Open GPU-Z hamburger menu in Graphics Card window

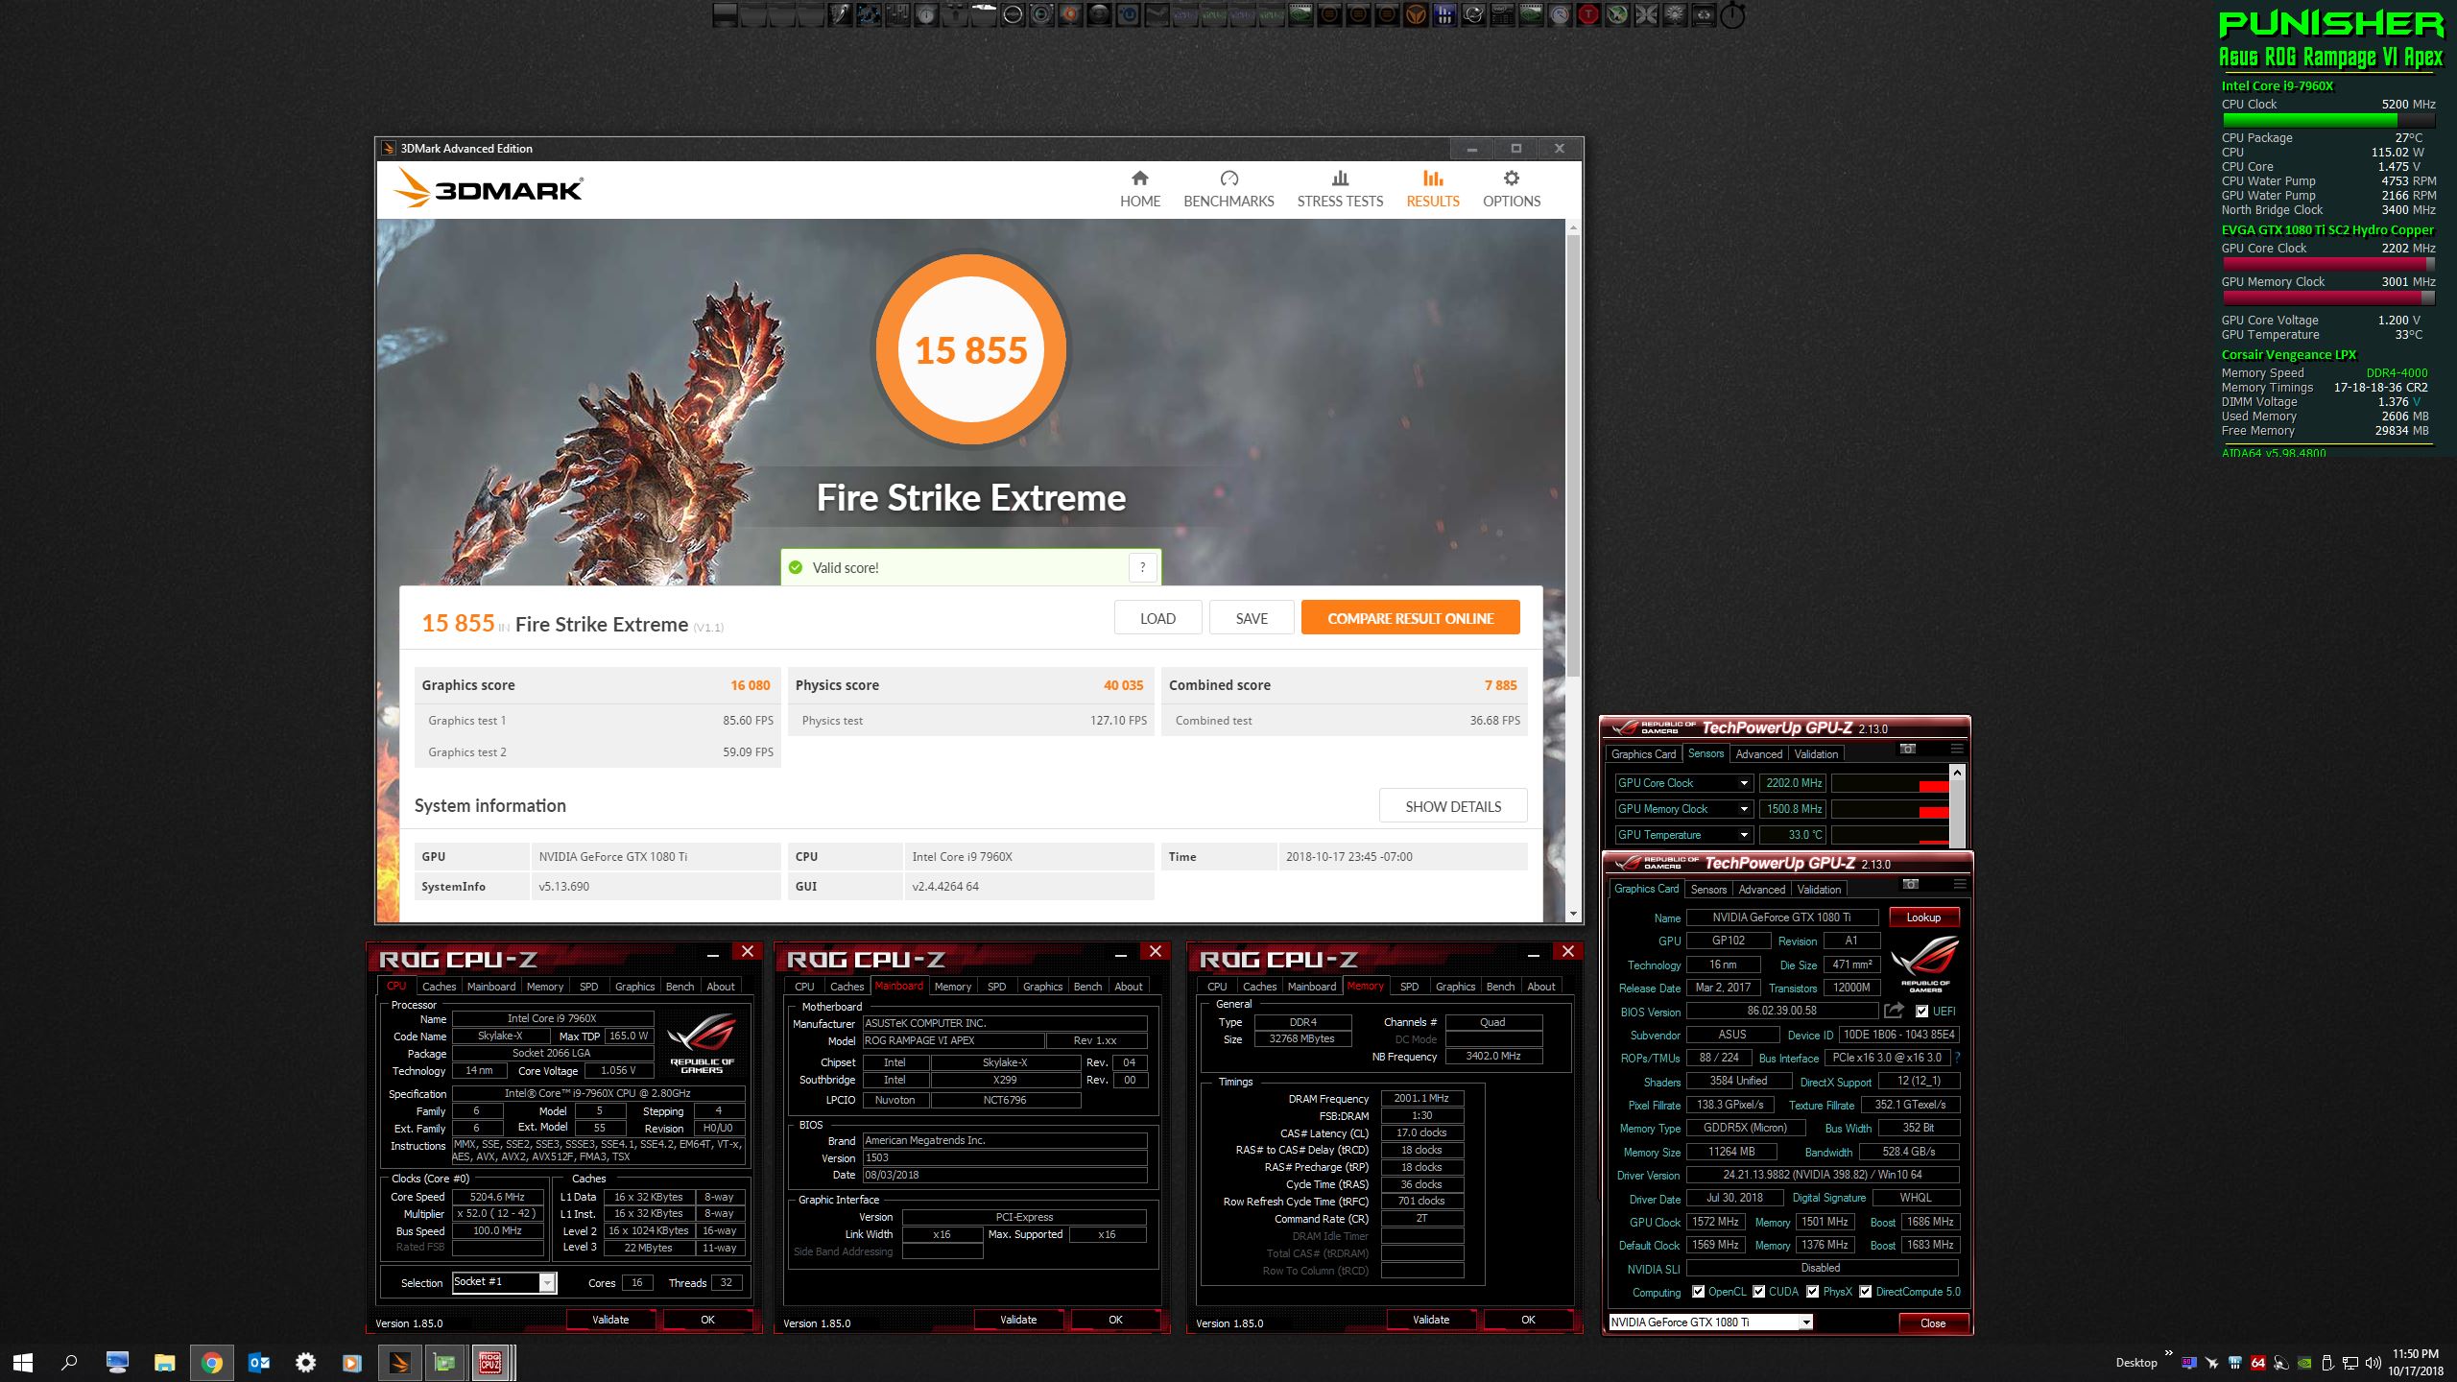(x=1959, y=884)
